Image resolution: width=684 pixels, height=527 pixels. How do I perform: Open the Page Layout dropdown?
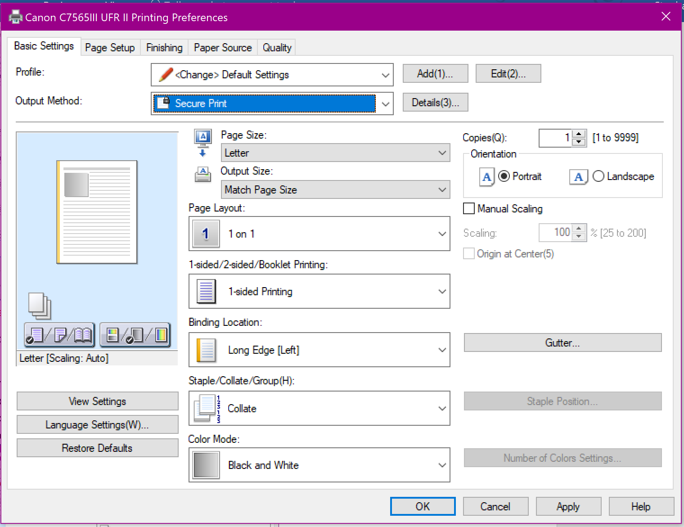(319, 234)
